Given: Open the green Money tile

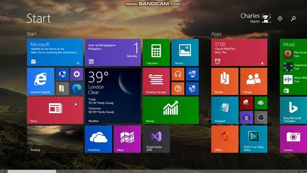Looking at the screenshot, I should tap(171, 110).
